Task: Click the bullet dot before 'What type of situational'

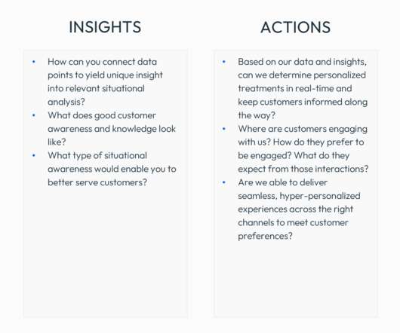Action: (x=34, y=155)
